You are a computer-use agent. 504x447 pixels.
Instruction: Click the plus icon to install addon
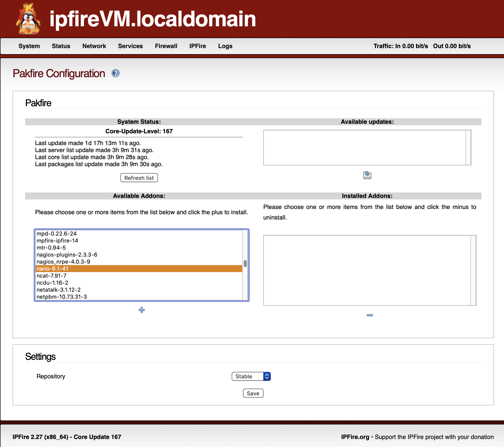coord(142,310)
